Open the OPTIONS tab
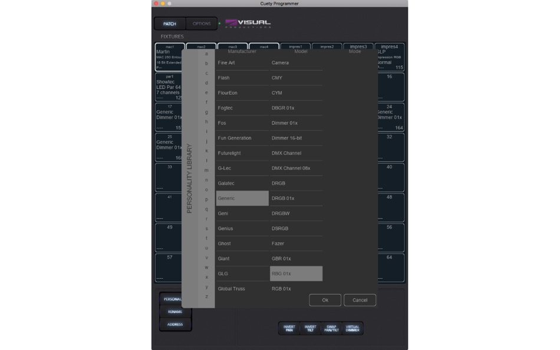Image resolution: width=560 pixels, height=350 pixels. click(202, 24)
